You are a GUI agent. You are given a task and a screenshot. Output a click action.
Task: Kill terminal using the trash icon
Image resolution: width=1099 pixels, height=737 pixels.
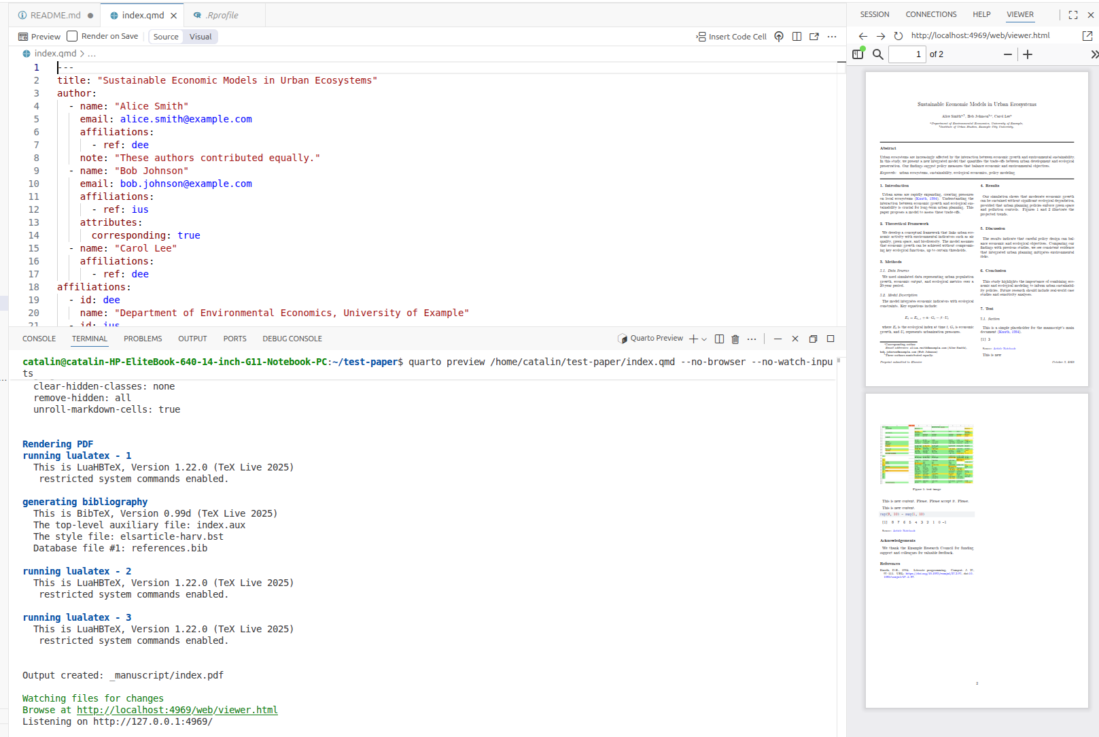735,339
